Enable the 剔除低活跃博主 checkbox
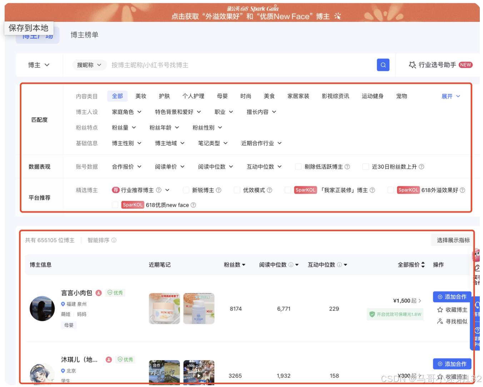The width and height of the screenshot is (483, 387). (298, 166)
